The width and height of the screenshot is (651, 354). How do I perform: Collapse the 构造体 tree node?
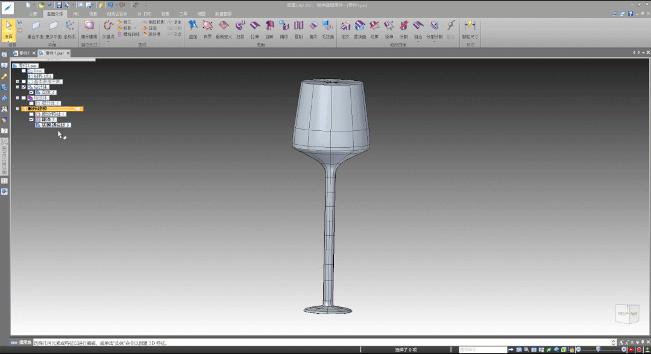coord(17,98)
